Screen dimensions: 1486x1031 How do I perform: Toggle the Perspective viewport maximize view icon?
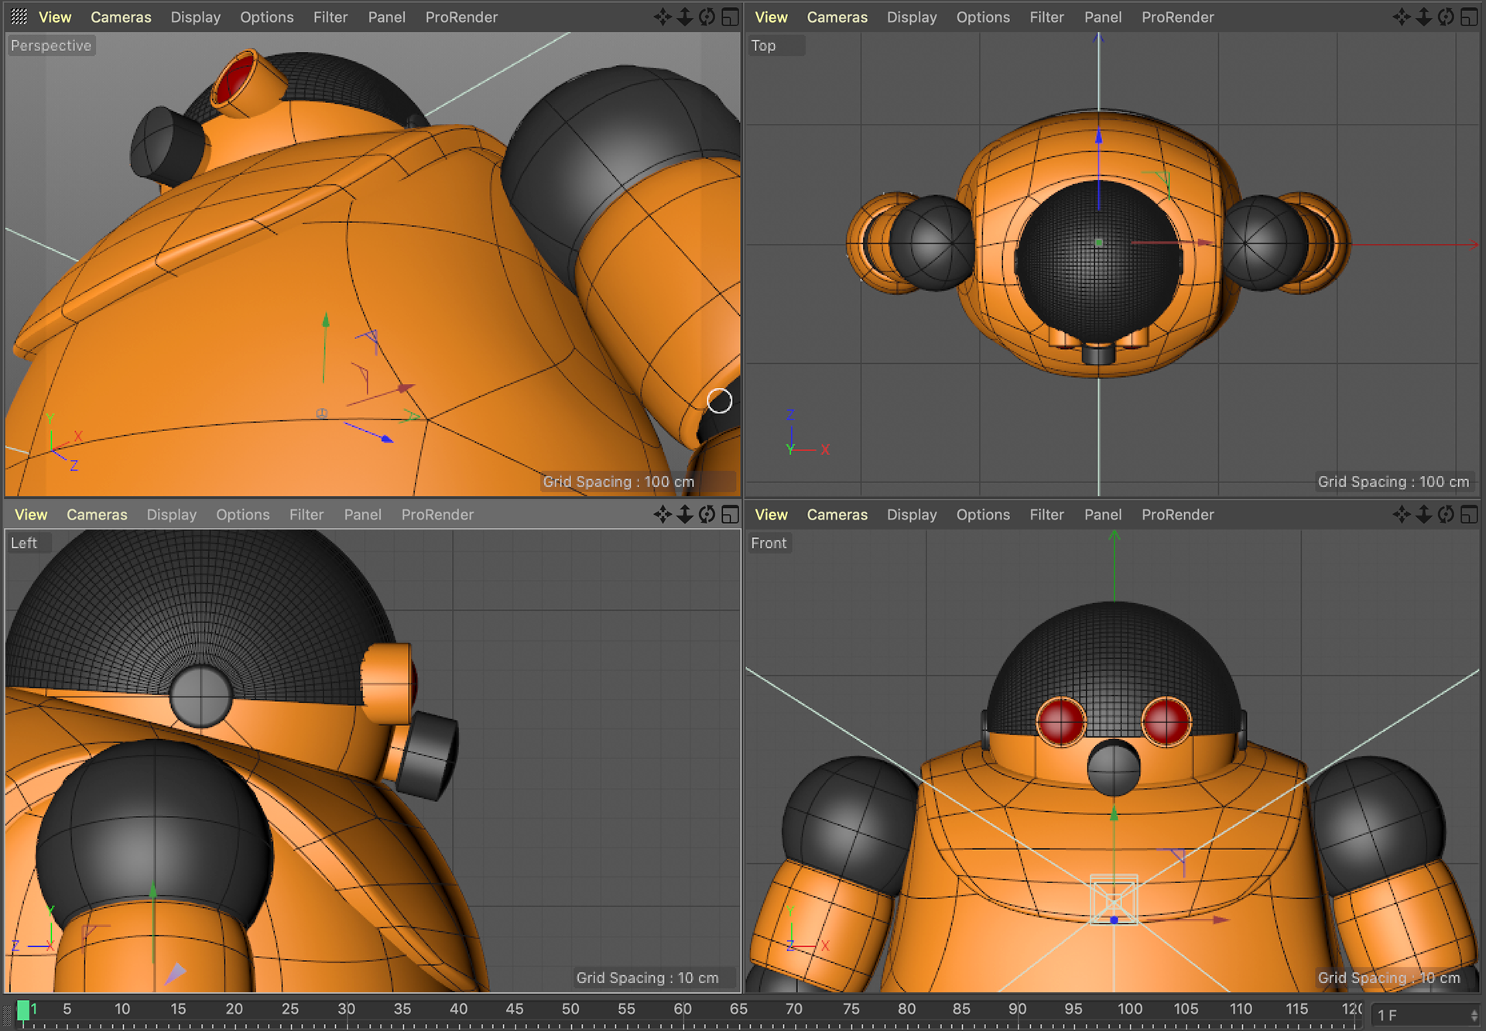(x=730, y=17)
